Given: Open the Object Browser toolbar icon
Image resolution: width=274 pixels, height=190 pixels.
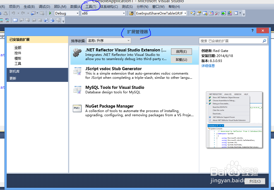Looking at the screenshot, I should coord(211,13).
